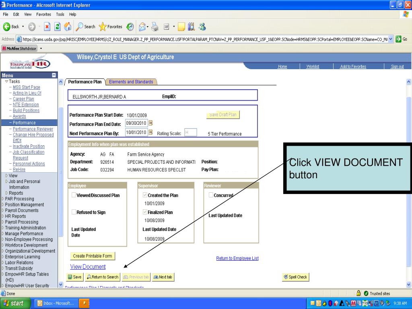412x309 pixels.
Task: Open calendar for Performance Plan End Date
Action: 151,123
